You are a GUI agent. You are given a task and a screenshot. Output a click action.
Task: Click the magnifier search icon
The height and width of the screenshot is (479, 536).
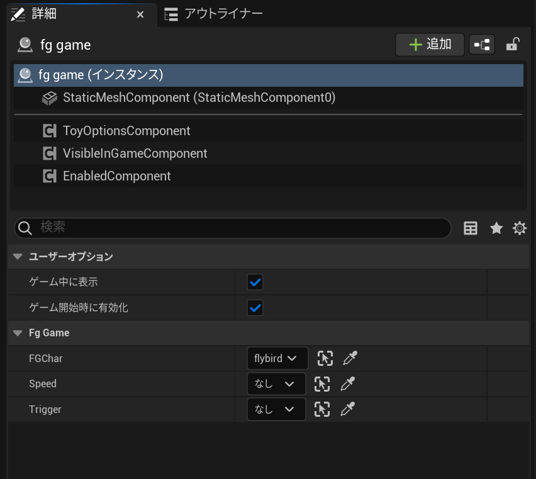[x=25, y=228]
